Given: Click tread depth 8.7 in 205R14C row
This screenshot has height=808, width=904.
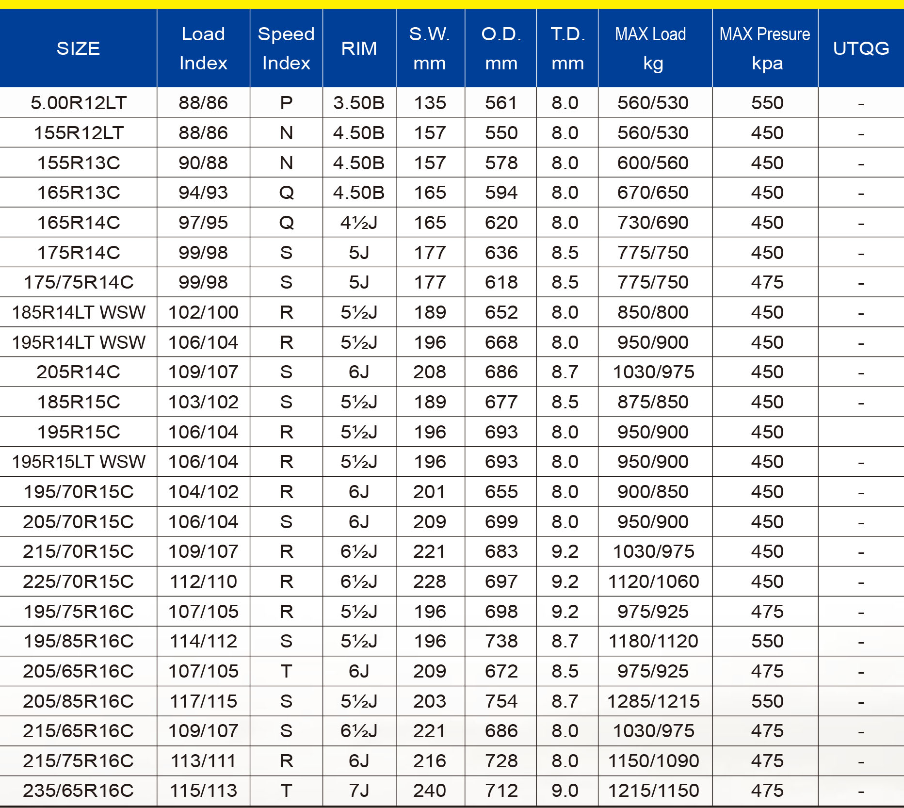Looking at the screenshot, I should 567,372.
